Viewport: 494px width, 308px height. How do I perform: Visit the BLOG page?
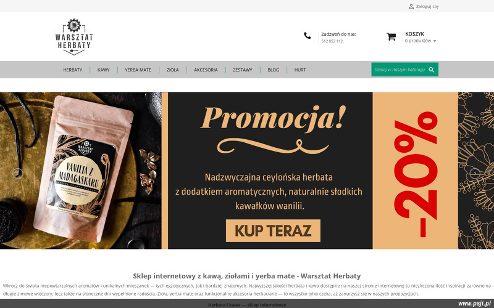click(x=273, y=70)
